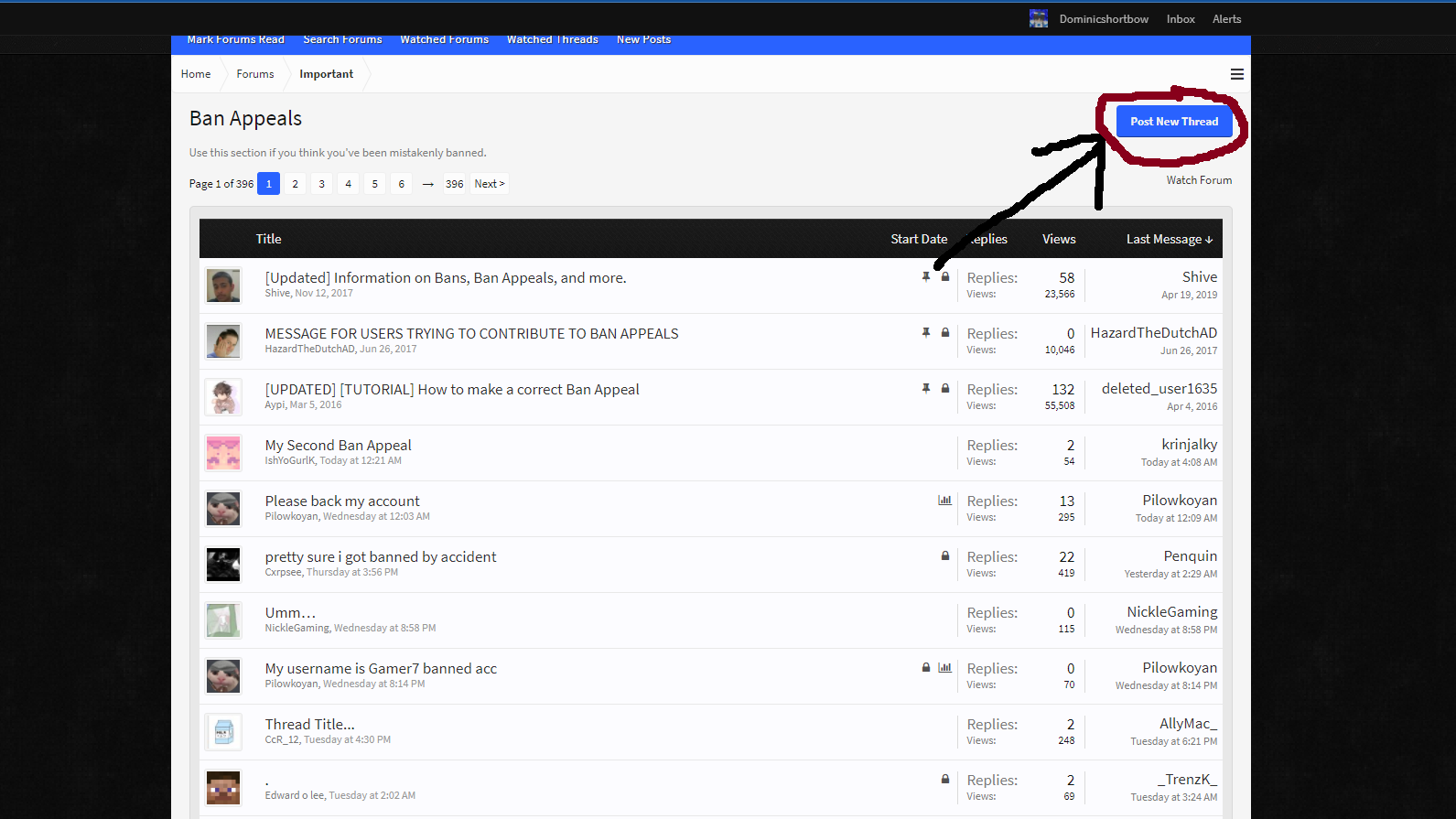Open Dominicshortbow account name menu
Viewport: 1456px width, 819px height.
1104,19
